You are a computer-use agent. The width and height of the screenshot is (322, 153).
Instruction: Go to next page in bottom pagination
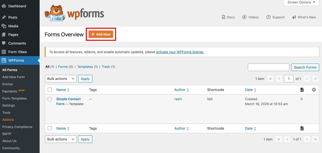click(307, 139)
